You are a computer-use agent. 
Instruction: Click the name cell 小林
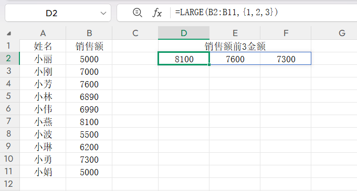tap(43, 96)
